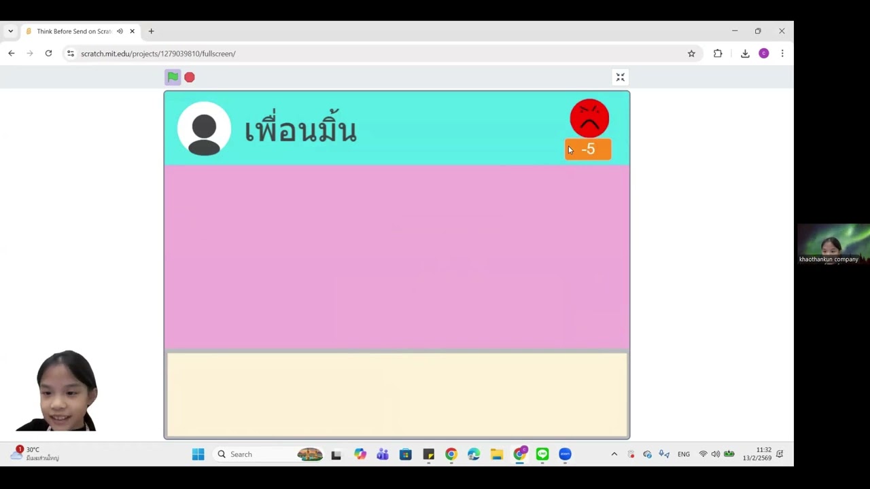Open volume control in tray
Screen dimensions: 870x489
pyautogui.click(x=716, y=454)
